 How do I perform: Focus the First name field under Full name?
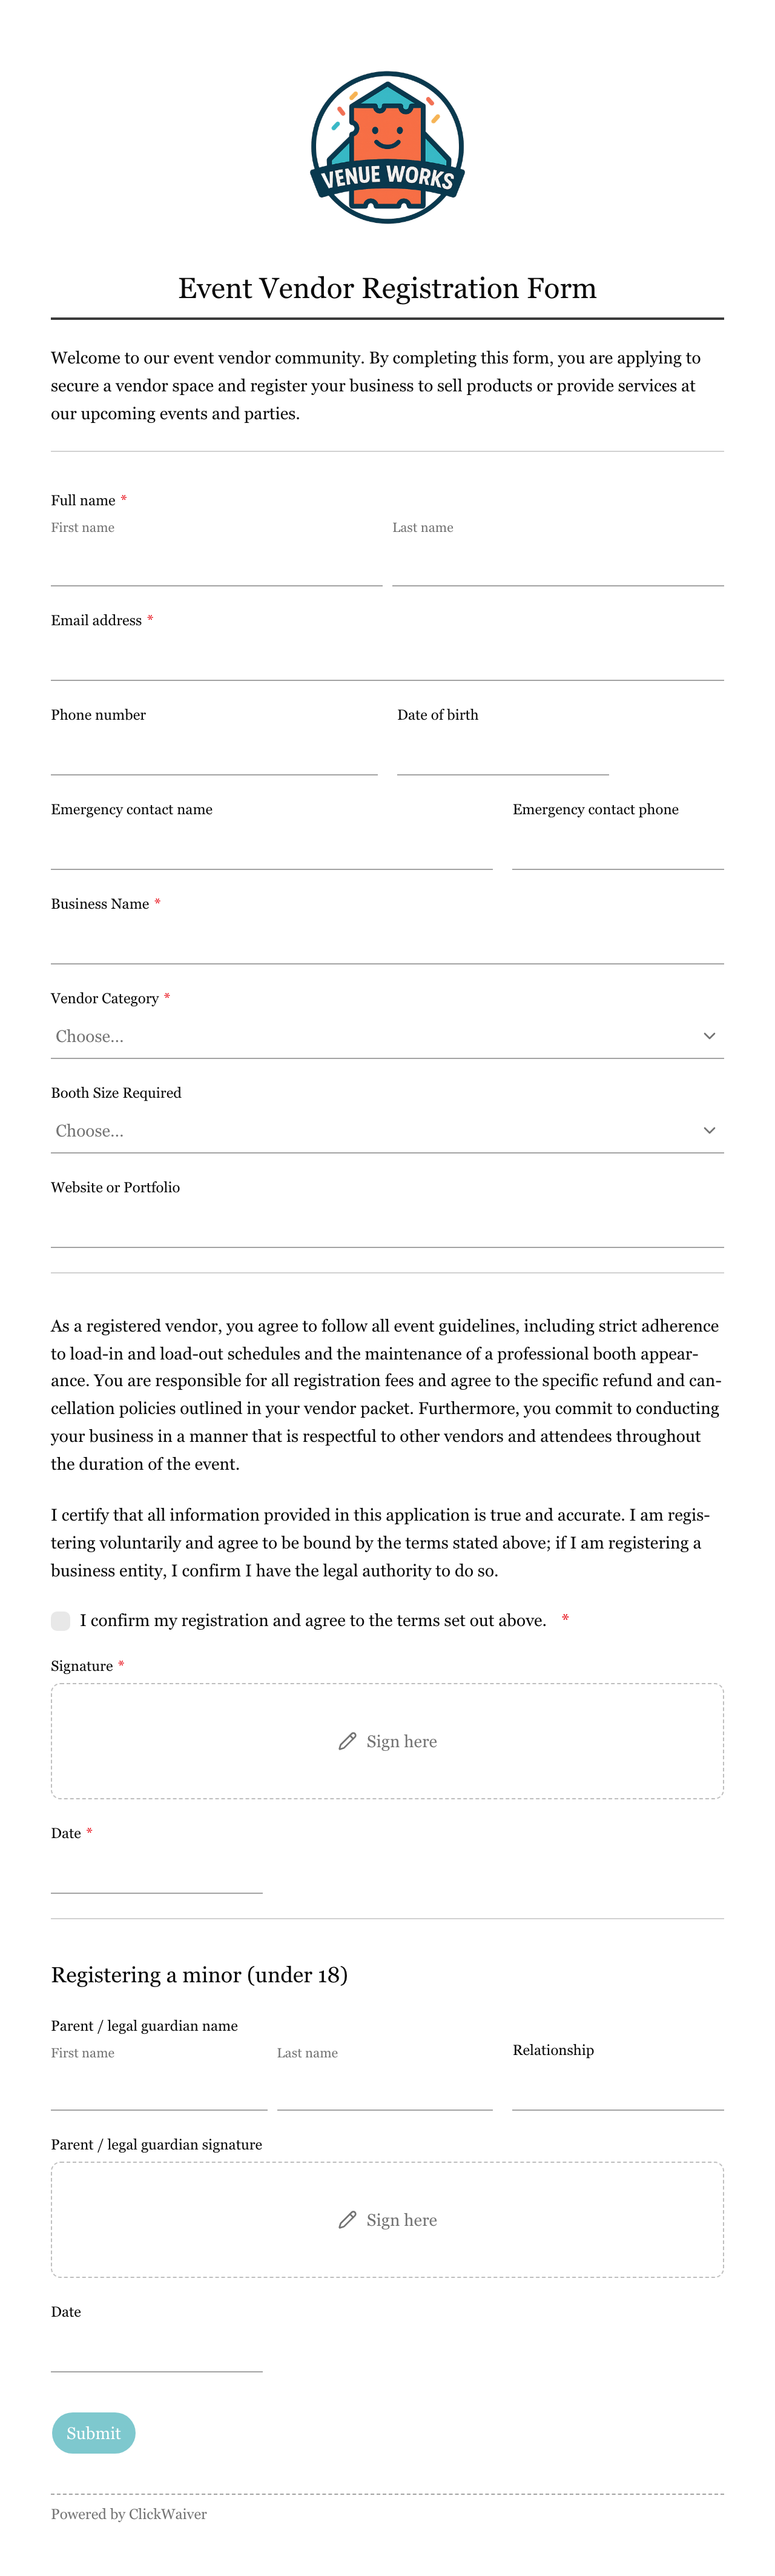[x=216, y=564]
